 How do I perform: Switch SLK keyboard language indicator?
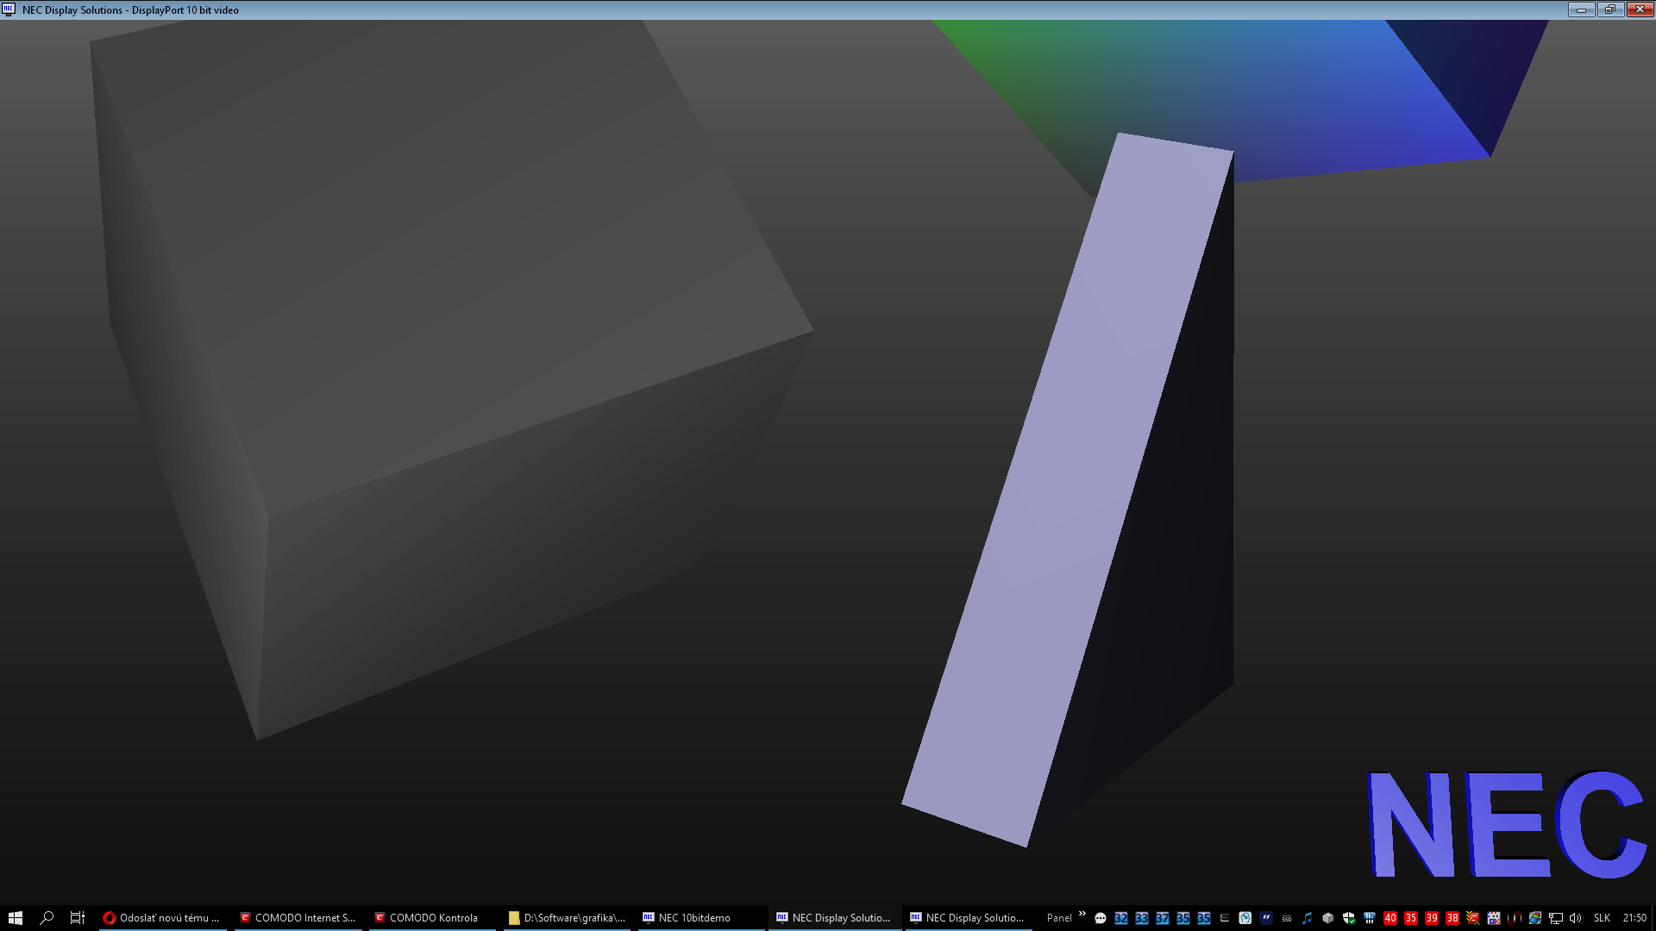coord(1602,918)
